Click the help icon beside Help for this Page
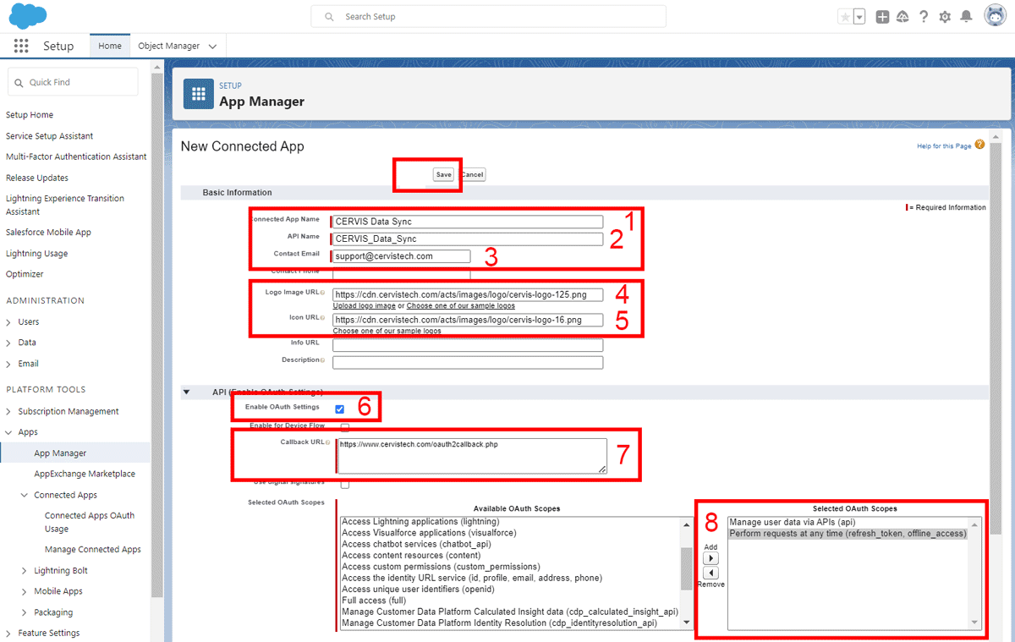The width and height of the screenshot is (1015, 642). click(x=979, y=145)
